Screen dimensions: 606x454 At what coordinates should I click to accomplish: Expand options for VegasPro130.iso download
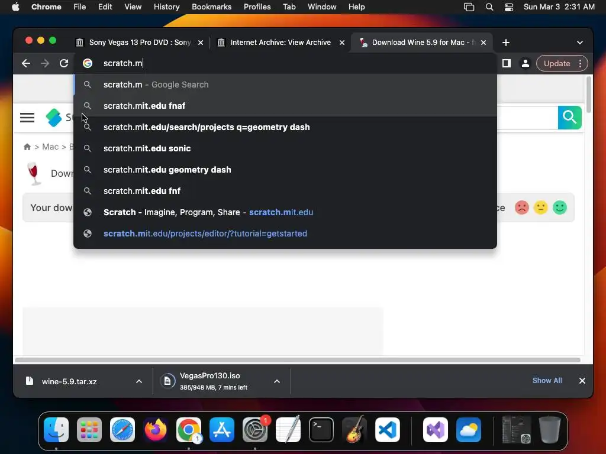tap(277, 381)
